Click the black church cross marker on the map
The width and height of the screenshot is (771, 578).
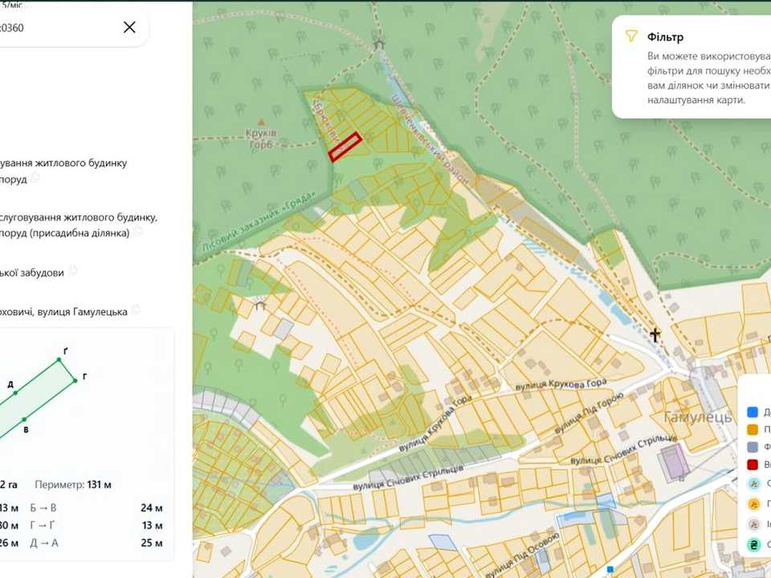655,336
